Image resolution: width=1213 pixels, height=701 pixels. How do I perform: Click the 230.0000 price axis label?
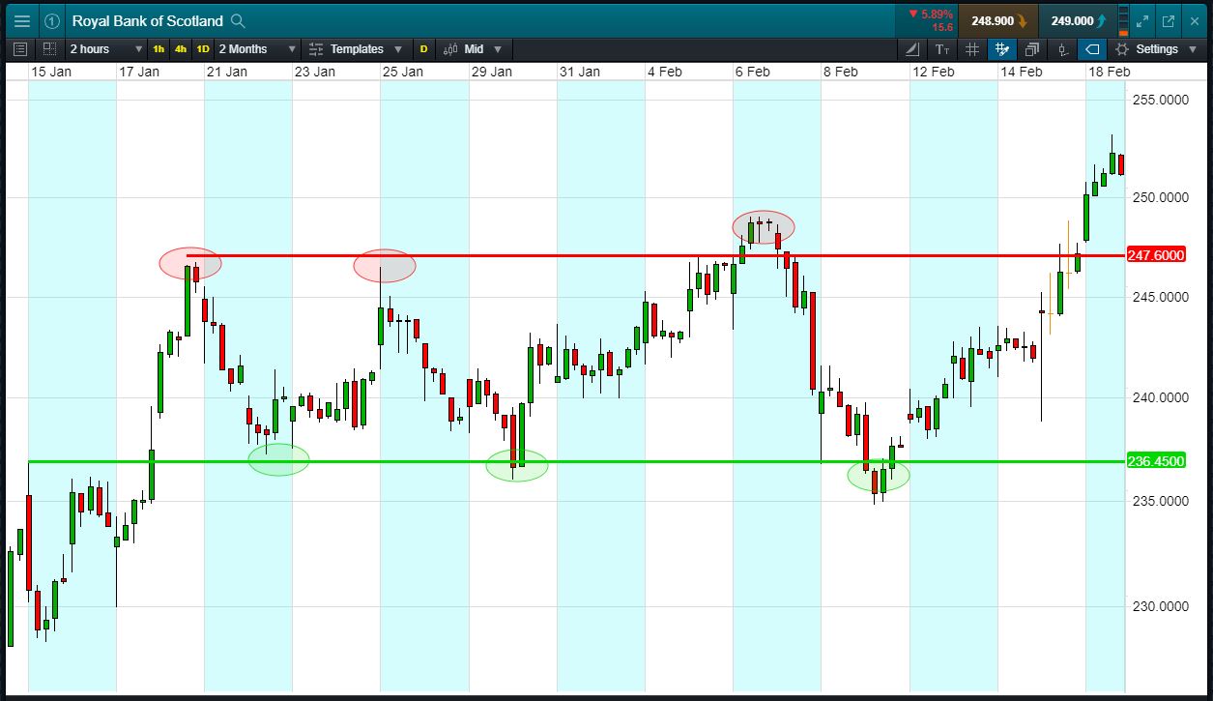[x=1160, y=606]
